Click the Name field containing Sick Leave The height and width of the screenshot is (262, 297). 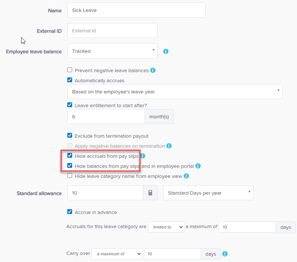pos(136,10)
